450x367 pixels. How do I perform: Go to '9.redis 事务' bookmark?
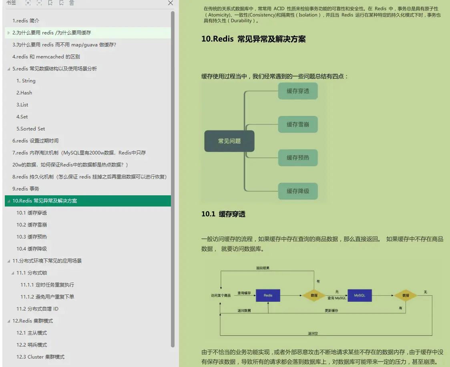pyautogui.click(x=26, y=189)
